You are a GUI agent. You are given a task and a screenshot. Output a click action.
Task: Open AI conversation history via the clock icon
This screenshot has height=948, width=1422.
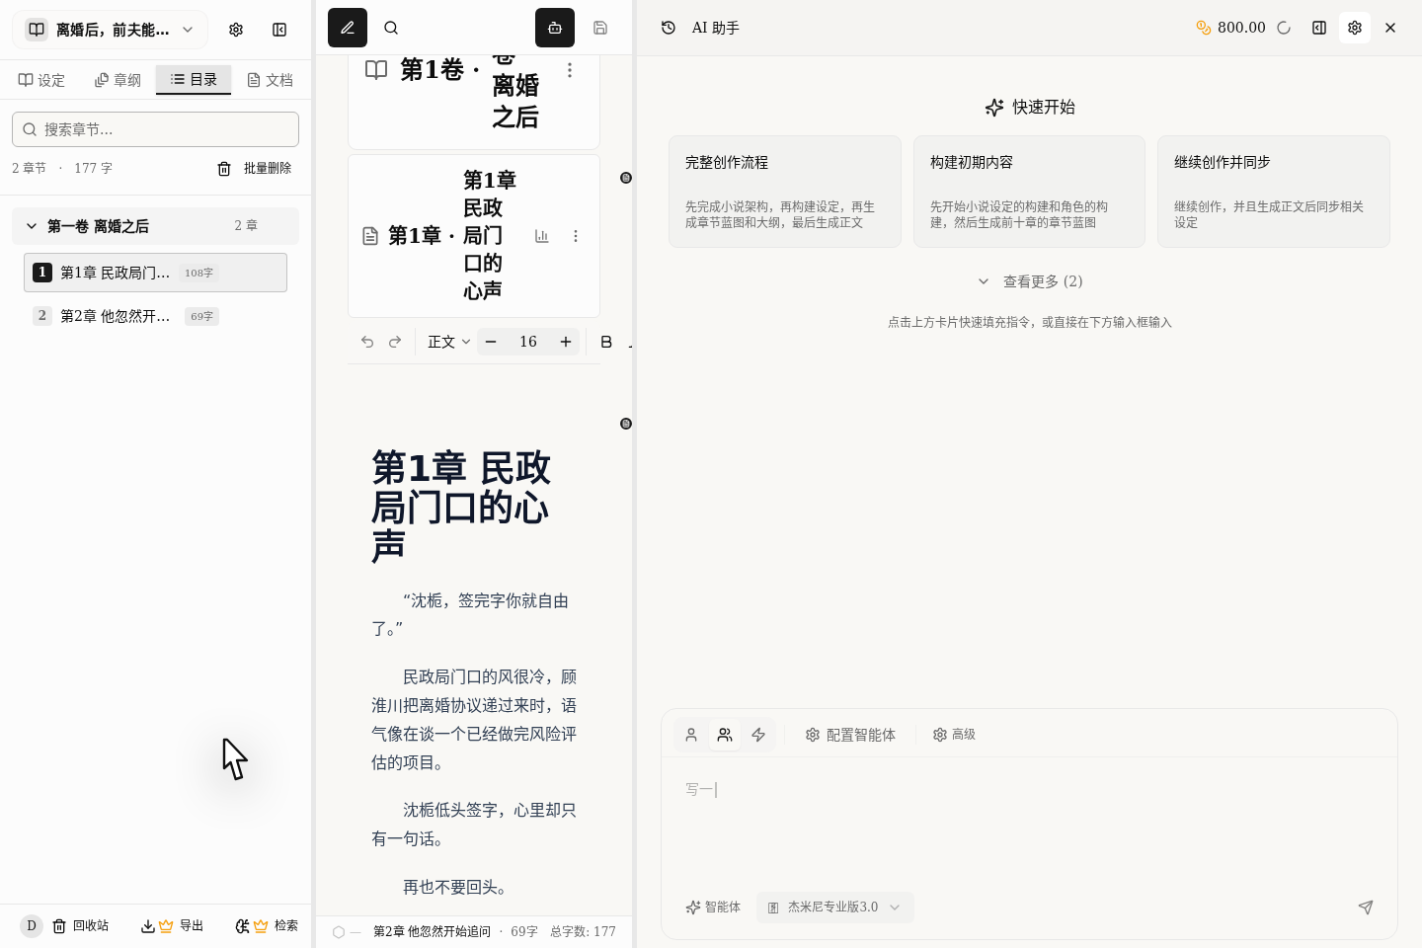[x=667, y=28]
